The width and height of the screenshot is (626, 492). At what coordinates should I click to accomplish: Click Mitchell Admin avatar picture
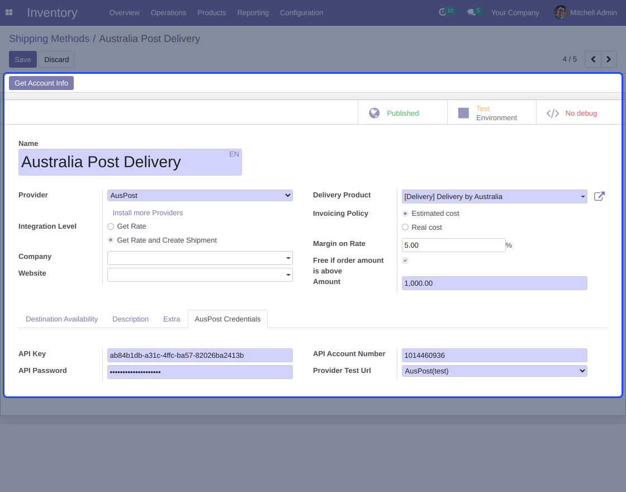pos(561,12)
